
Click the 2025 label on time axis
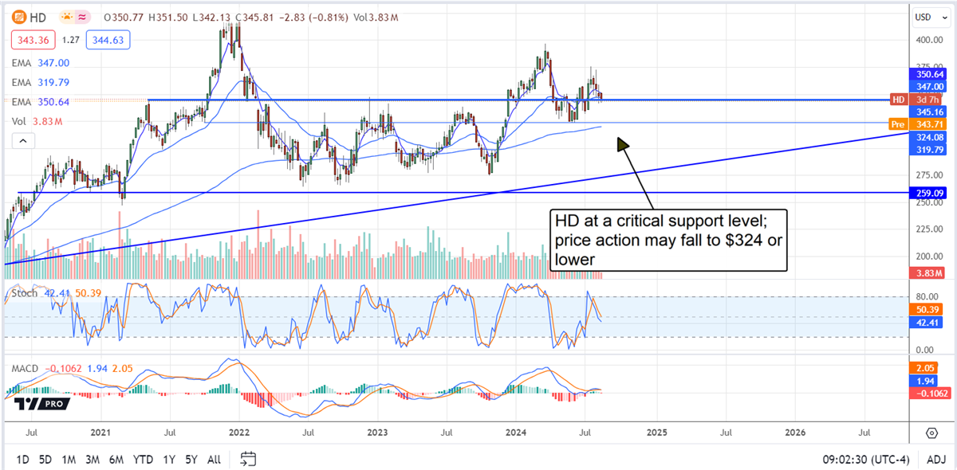[656, 433]
